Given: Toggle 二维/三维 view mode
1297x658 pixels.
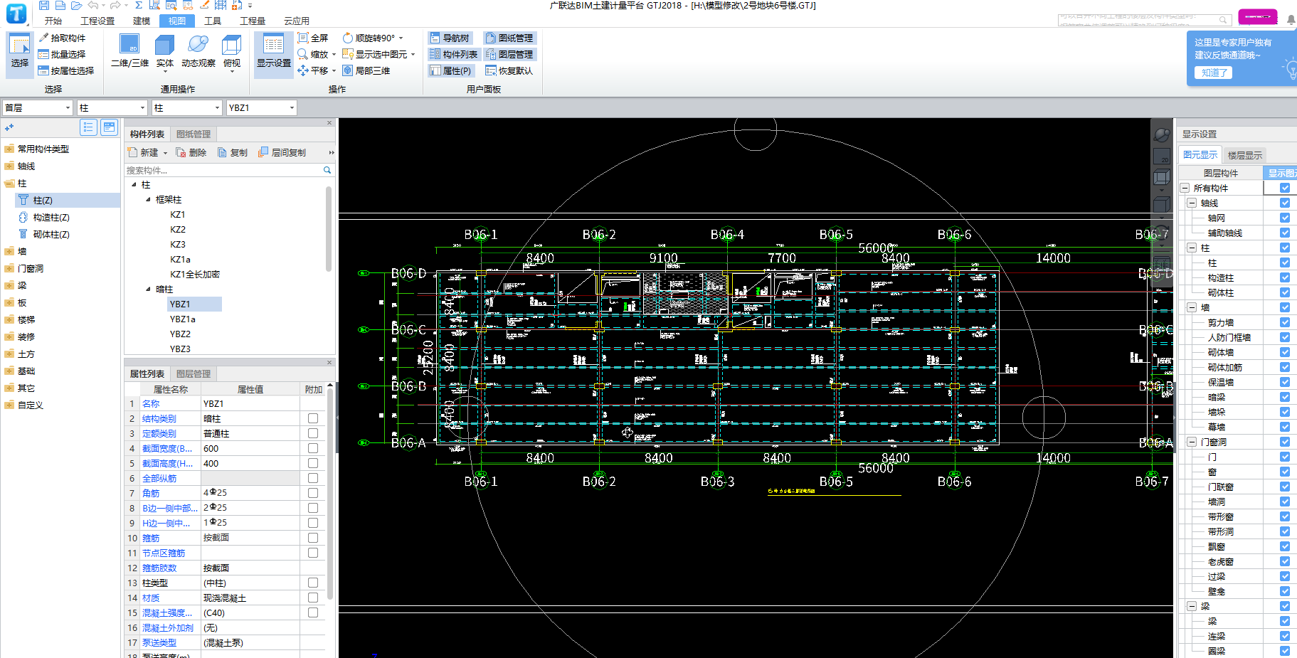Looking at the screenshot, I should click(x=129, y=51).
